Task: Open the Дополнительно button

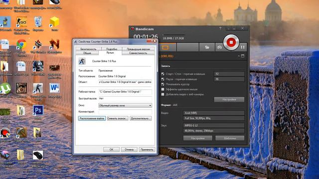Action: (141, 118)
